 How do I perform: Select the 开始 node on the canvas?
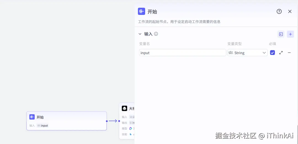[x=66, y=121]
